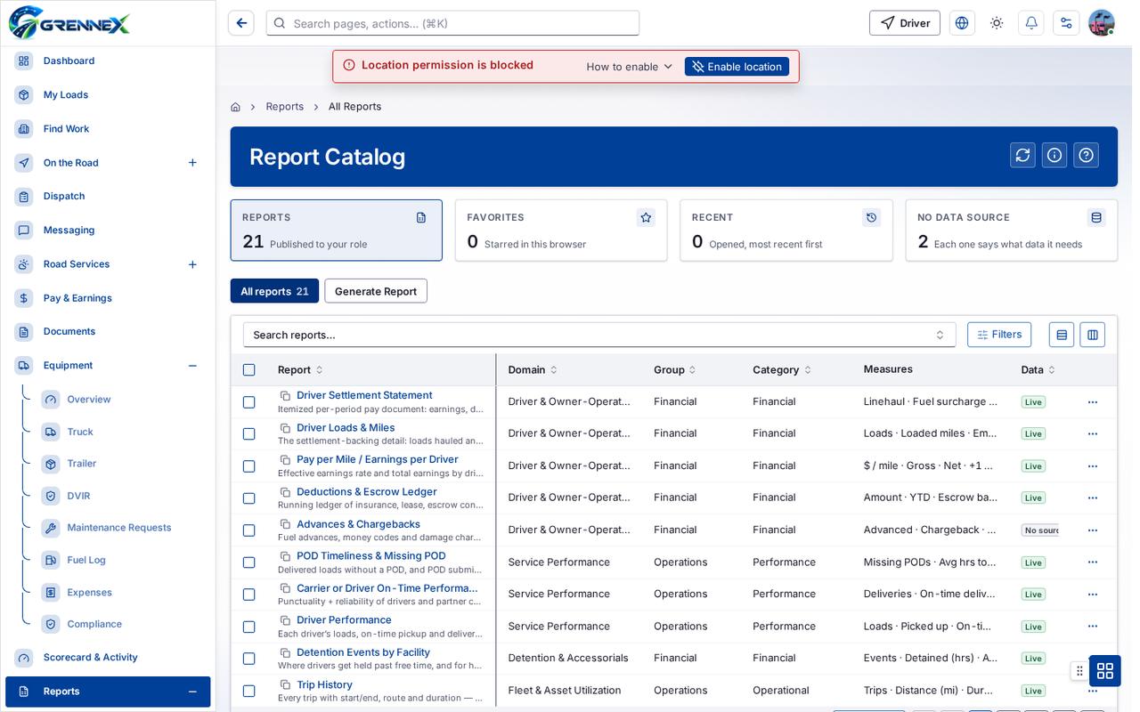Copy icon beside Driver Loads & Miles
Screen dimensions: 1140x712
285,428
